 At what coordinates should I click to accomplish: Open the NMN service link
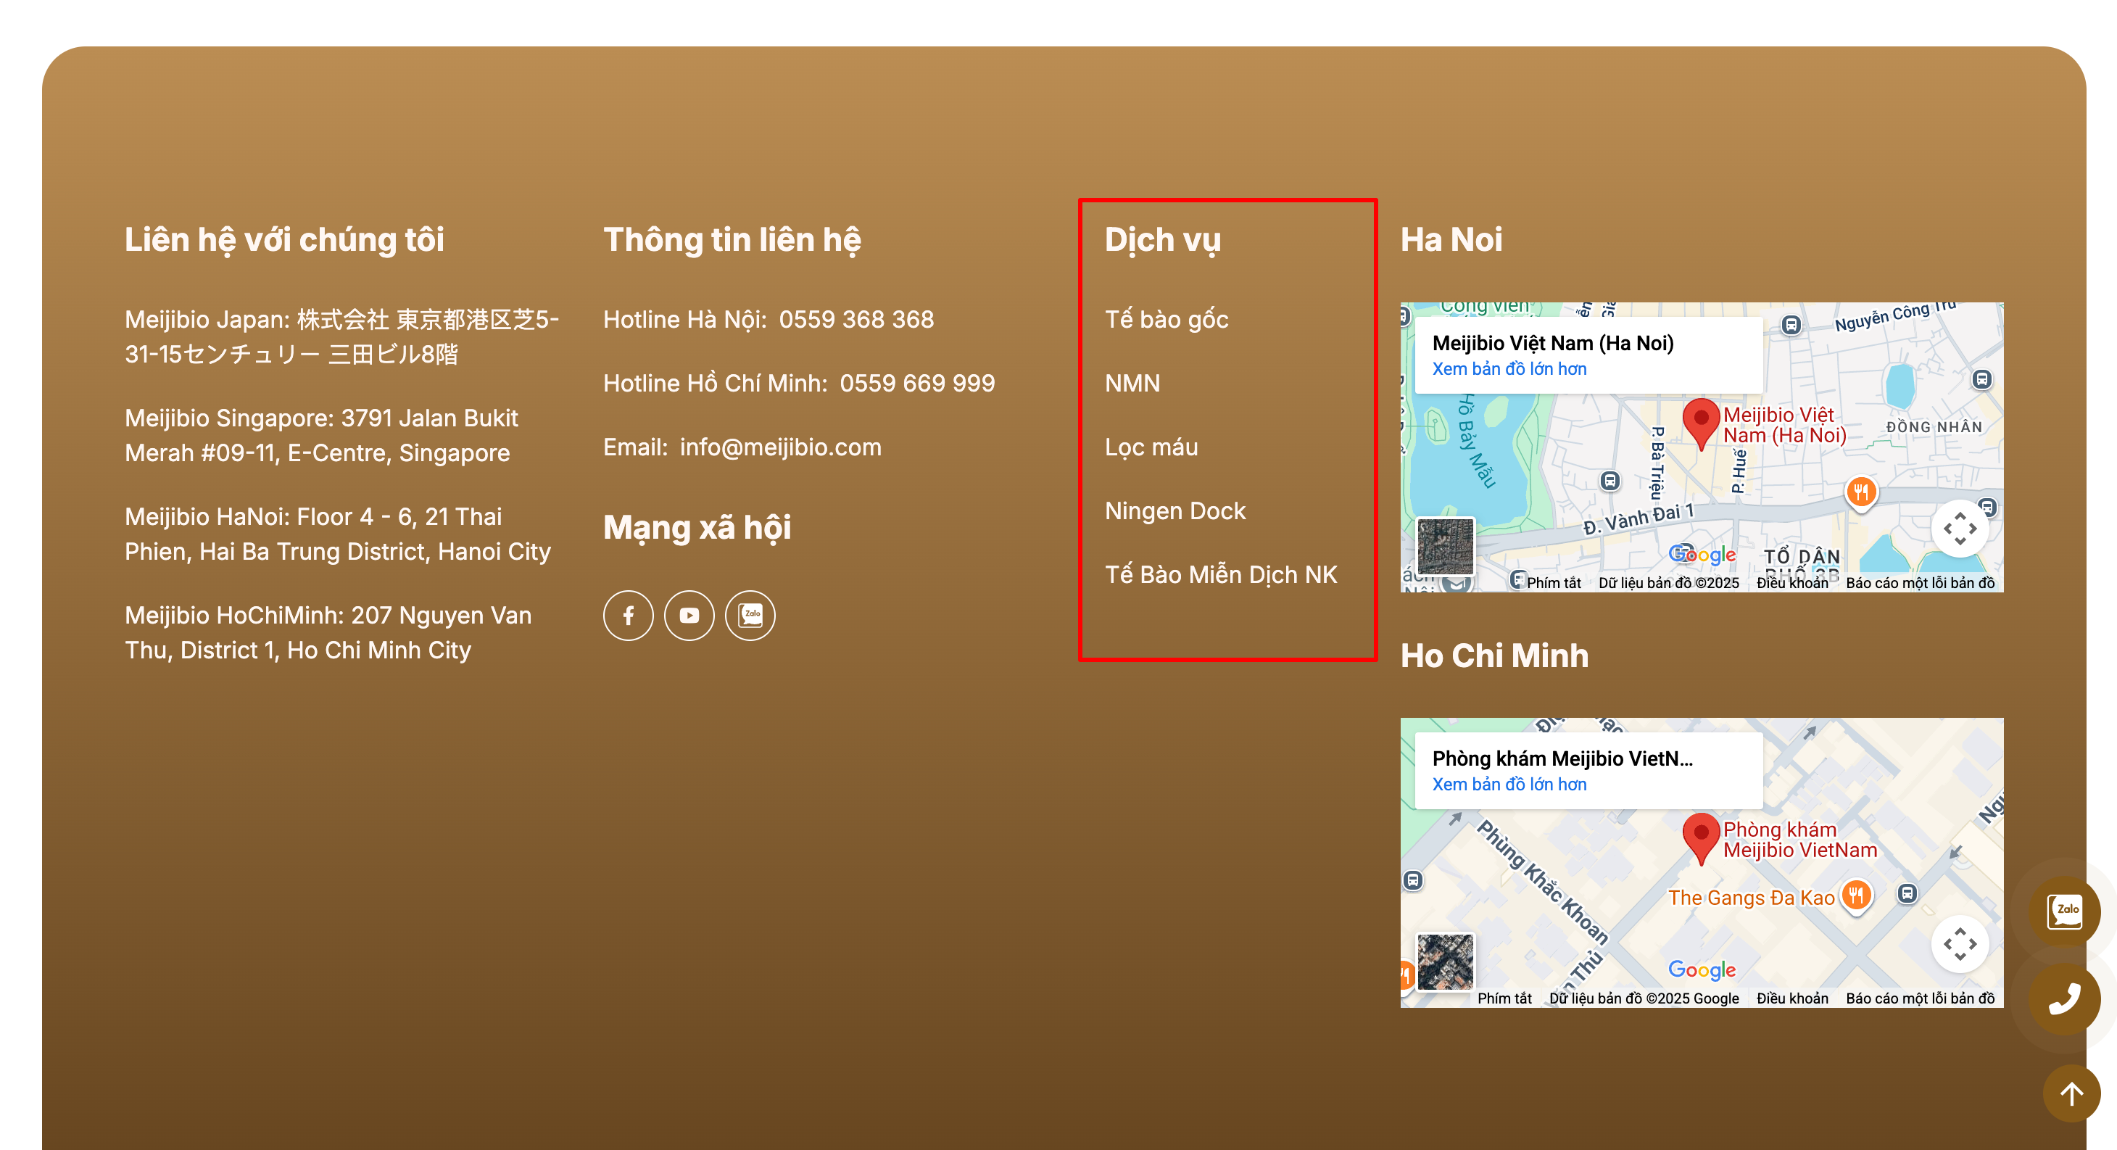pos(1132,383)
